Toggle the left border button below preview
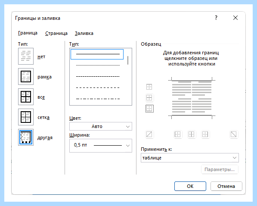 tap(178, 134)
